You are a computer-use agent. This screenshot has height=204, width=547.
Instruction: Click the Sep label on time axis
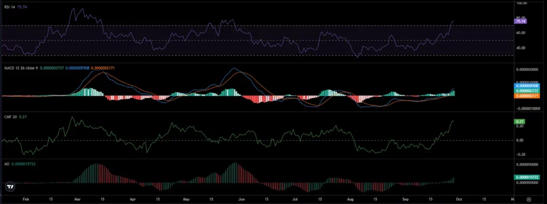coord(405,200)
